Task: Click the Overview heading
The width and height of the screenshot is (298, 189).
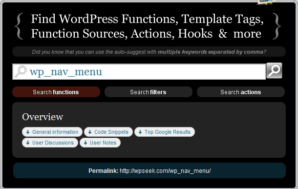Action: 43,117
